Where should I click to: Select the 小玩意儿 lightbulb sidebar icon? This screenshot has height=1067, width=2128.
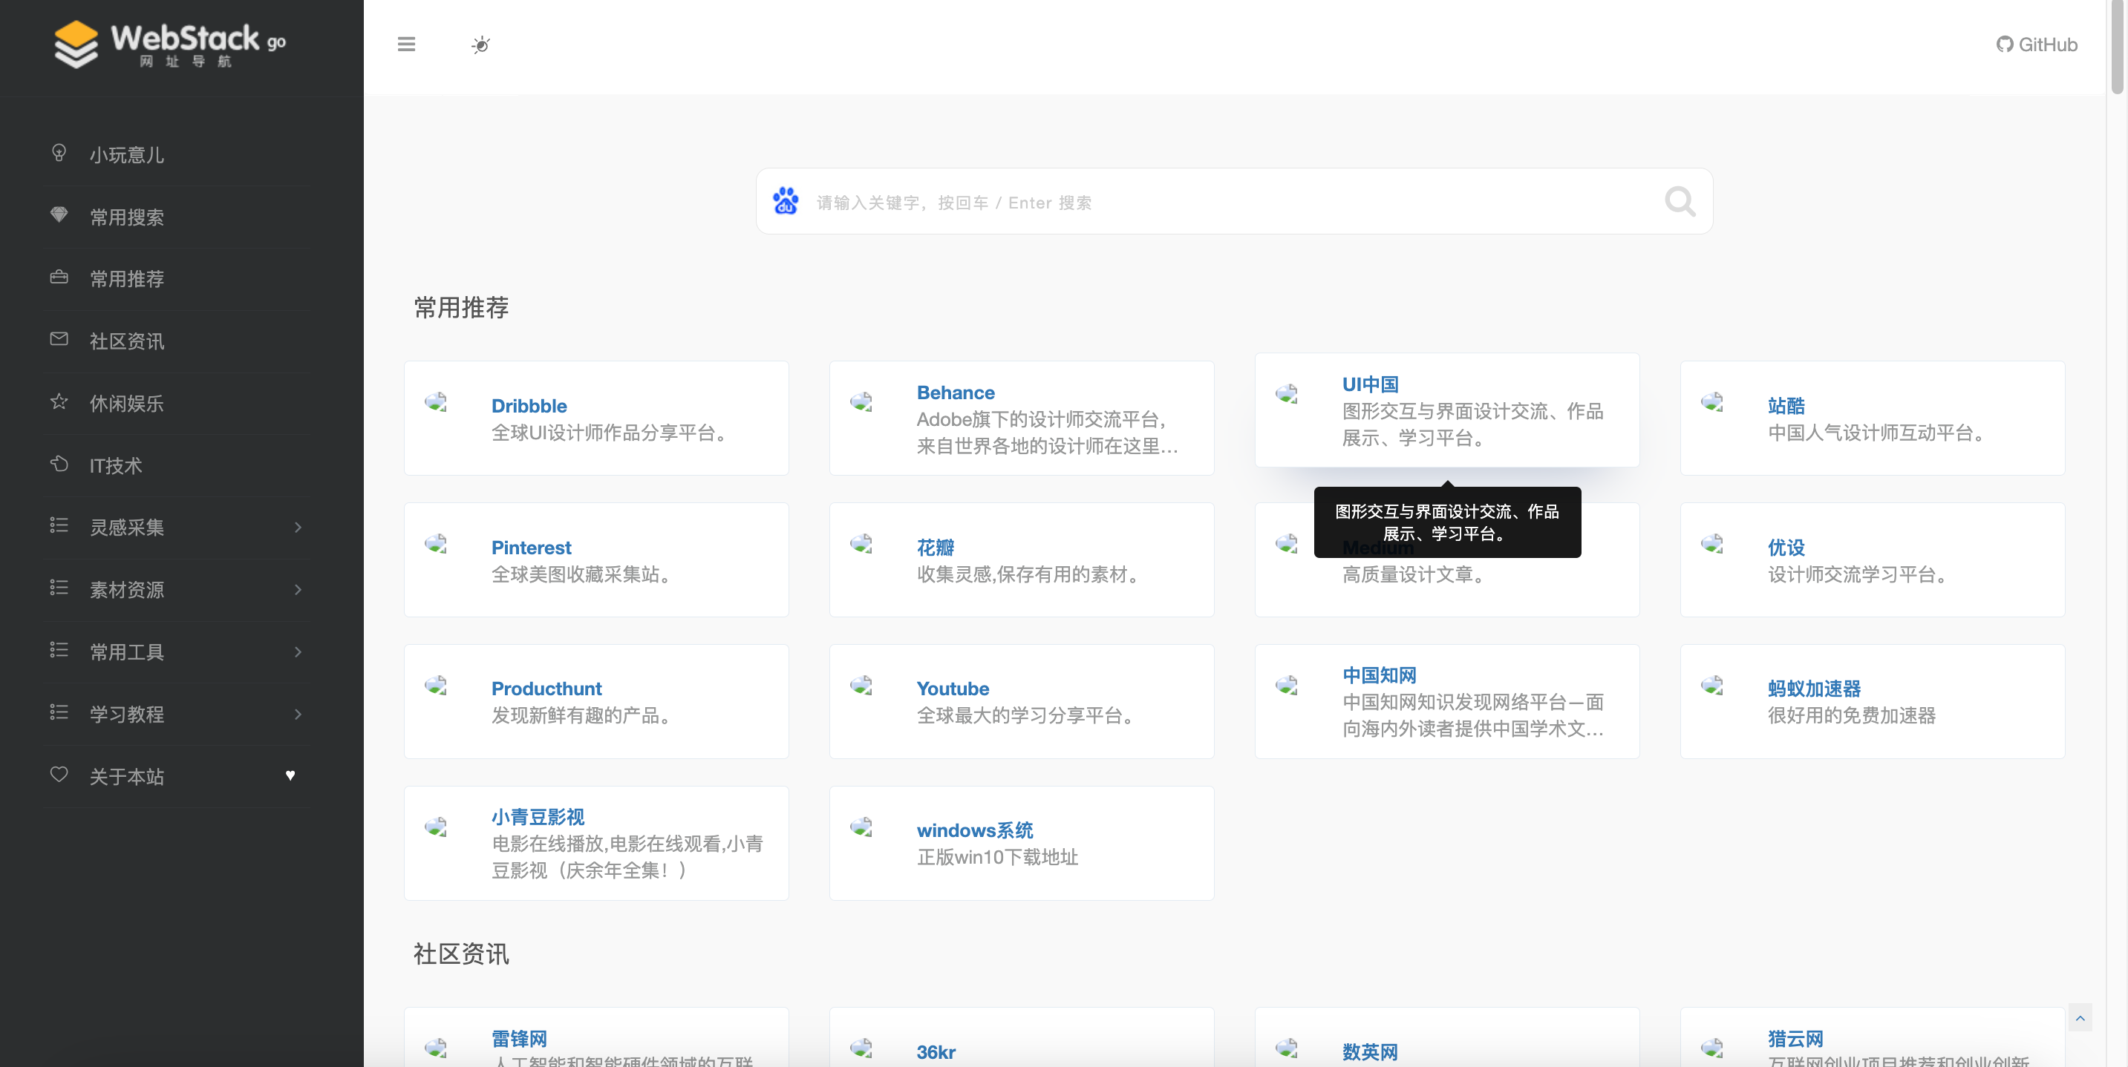58,154
